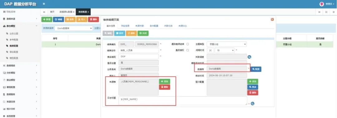Switch to the 来源关联 tab
The width and height of the screenshot is (337, 118).
[x=139, y=26]
